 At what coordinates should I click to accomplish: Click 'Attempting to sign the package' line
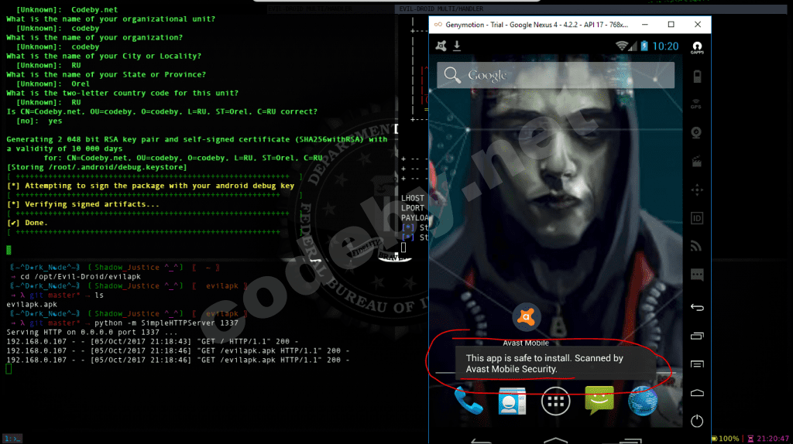pyautogui.click(x=150, y=186)
